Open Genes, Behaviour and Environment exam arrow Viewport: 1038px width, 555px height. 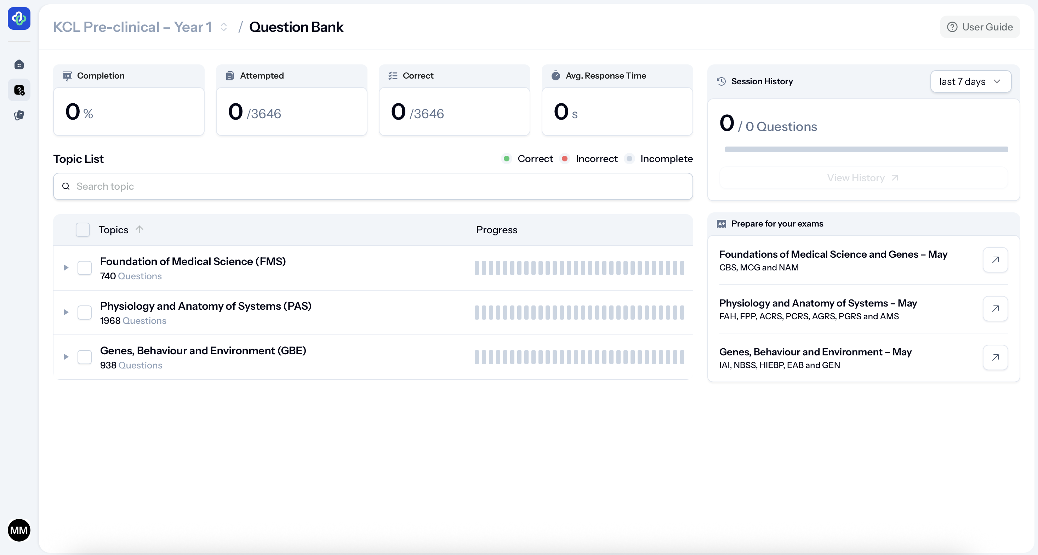coord(995,357)
